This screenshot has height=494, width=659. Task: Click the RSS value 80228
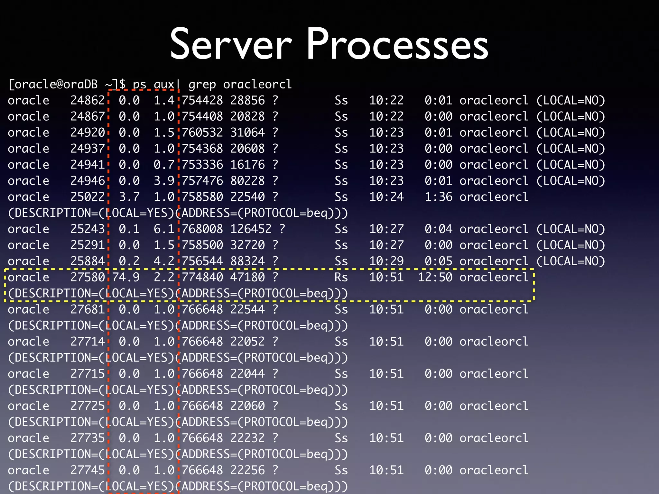pyautogui.click(x=247, y=181)
